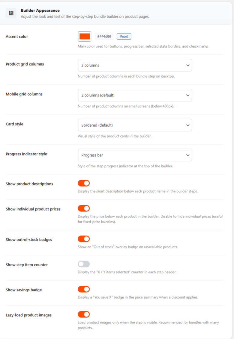
Task: Click the Accent color label
Action: coord(17,37)
